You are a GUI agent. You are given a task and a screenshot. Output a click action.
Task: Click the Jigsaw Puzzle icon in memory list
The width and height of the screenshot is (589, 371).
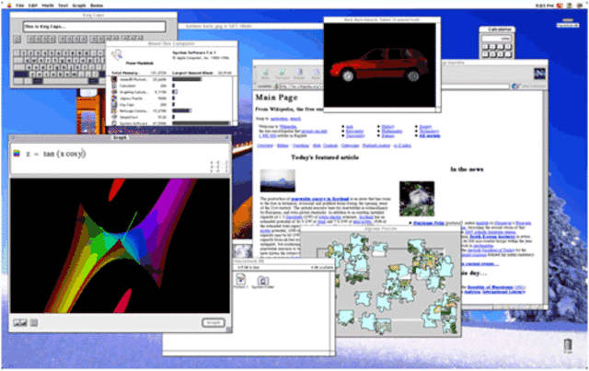(114, 99)
